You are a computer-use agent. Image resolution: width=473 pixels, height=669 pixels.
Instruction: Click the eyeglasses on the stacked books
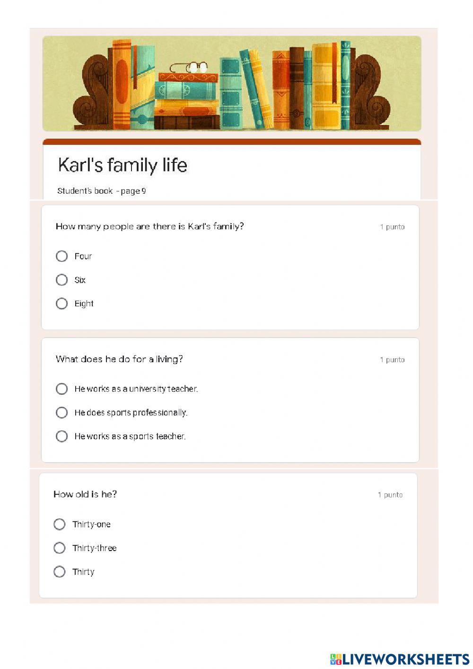(189, 68)
